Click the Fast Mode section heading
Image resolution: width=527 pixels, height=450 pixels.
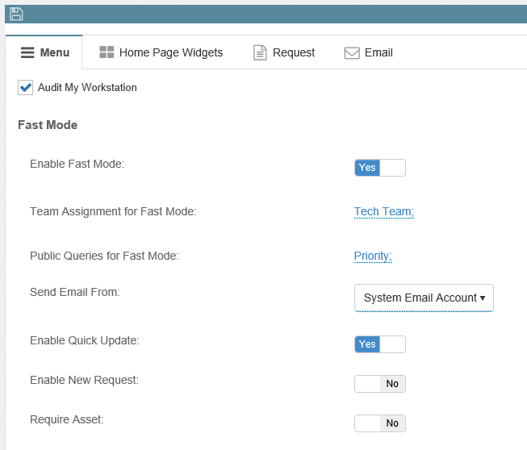point(48,125)
